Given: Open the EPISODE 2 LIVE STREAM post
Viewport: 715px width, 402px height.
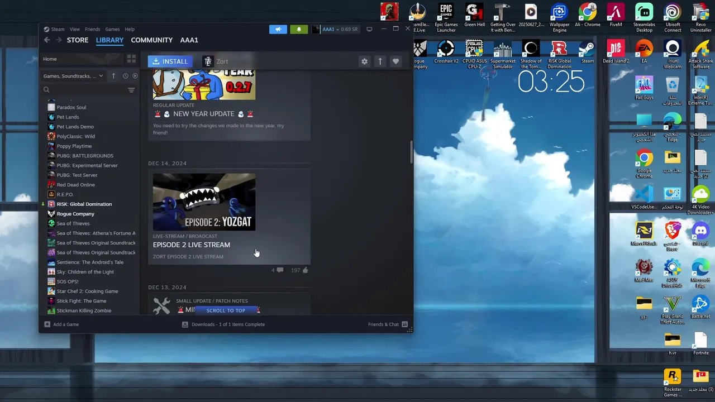Looking at the screenshot, I should coord(191,245).
